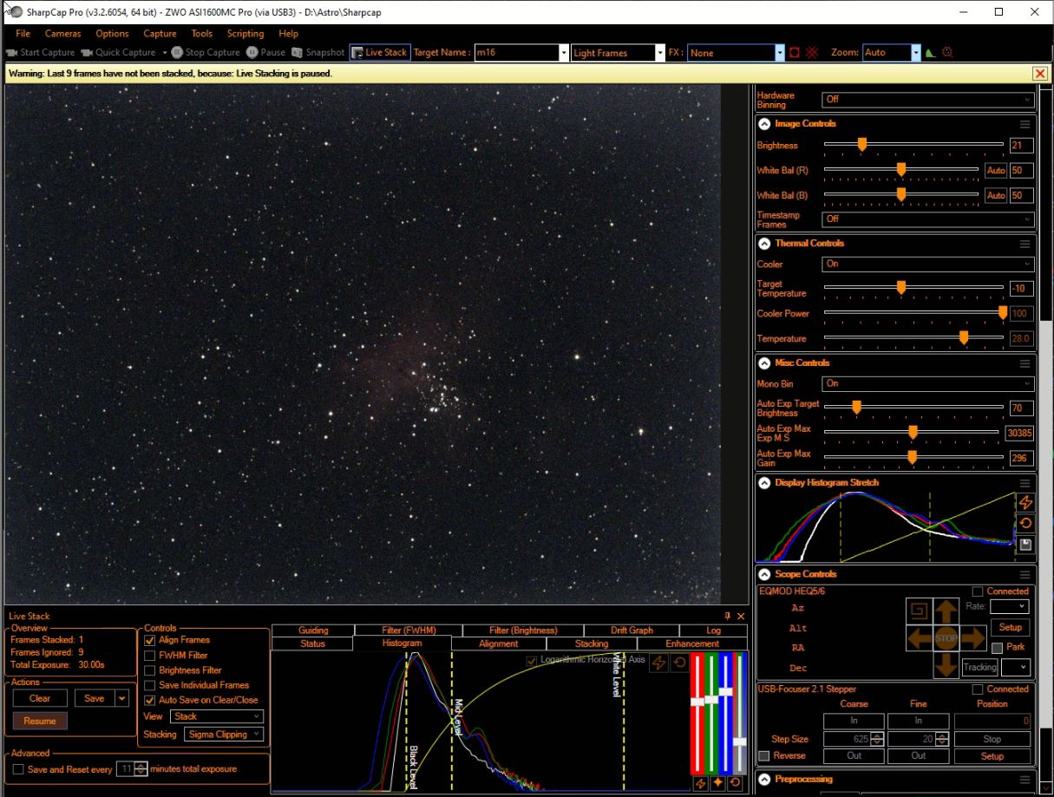Click the reset icon in Display Histogram Stretch
Screen dimensions: 1054x797
1025,524
